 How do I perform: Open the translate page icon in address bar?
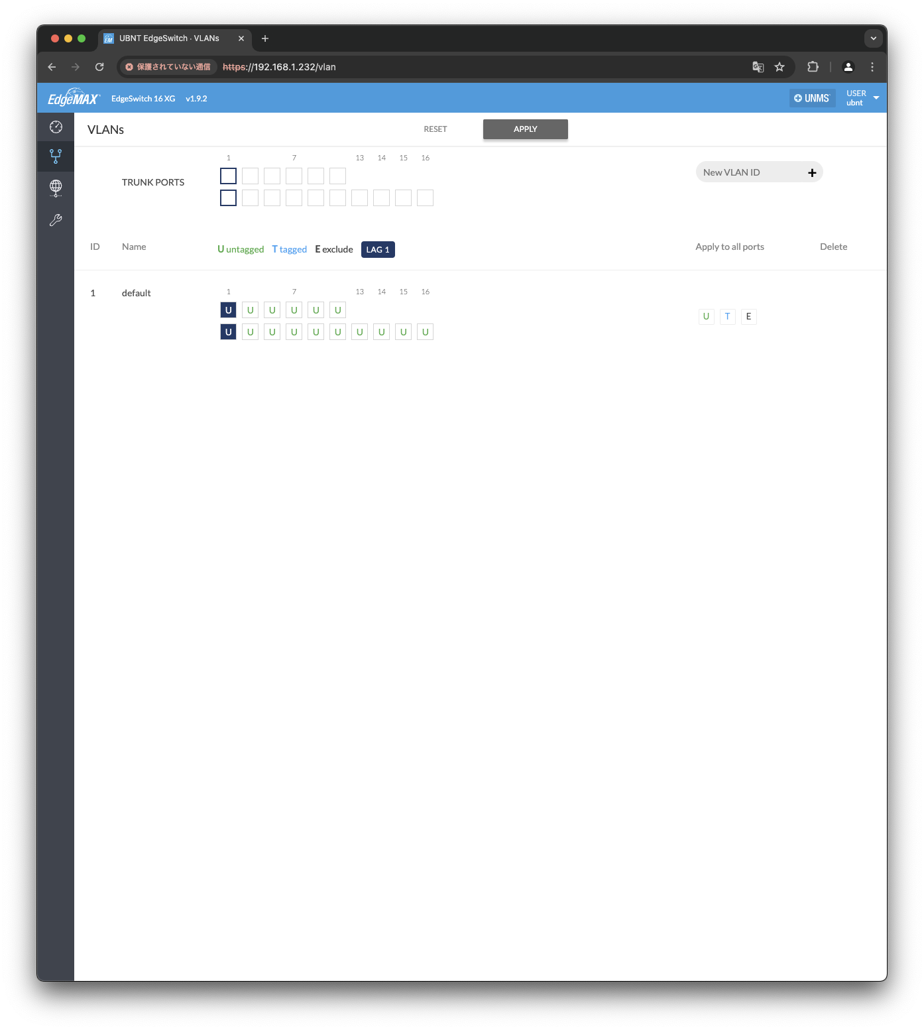click(758, 67)
